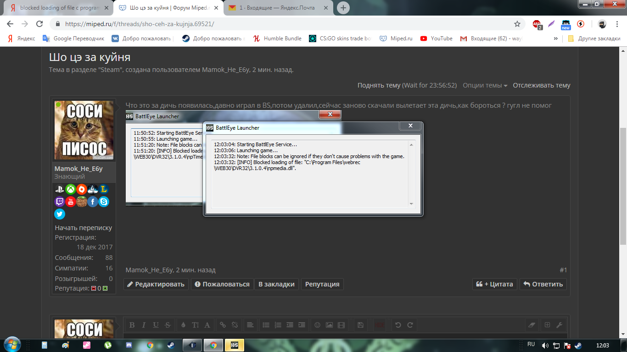This screenshot has height=352, width=627.
Task: Open the Яндекс bookmark
Action: (21, 38)
